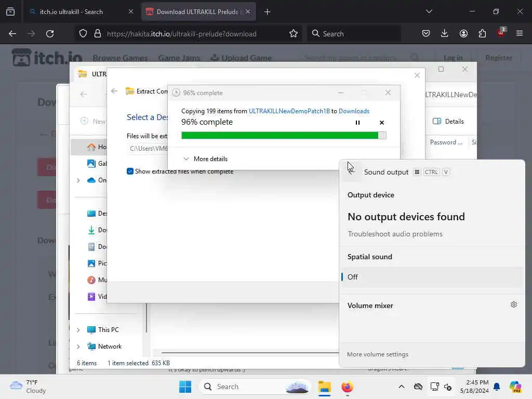Click uBlock Origin extension icon
The image size is (532, 399).
(501, 33)
